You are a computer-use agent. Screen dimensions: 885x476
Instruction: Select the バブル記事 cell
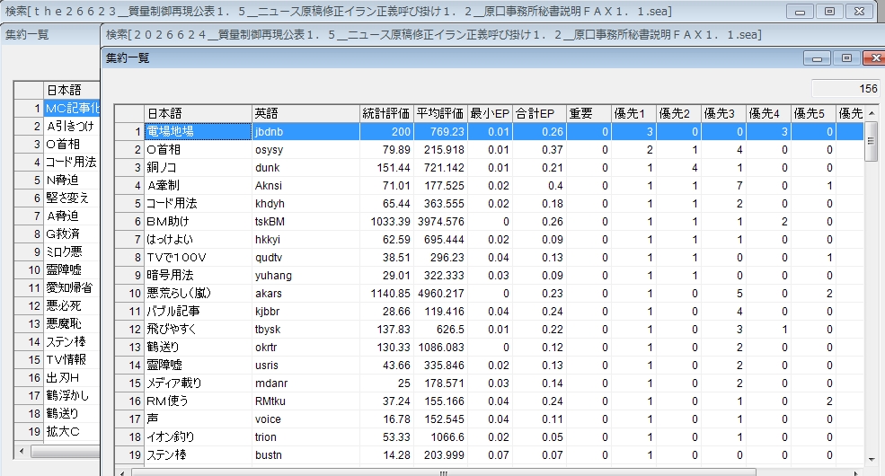198,312
